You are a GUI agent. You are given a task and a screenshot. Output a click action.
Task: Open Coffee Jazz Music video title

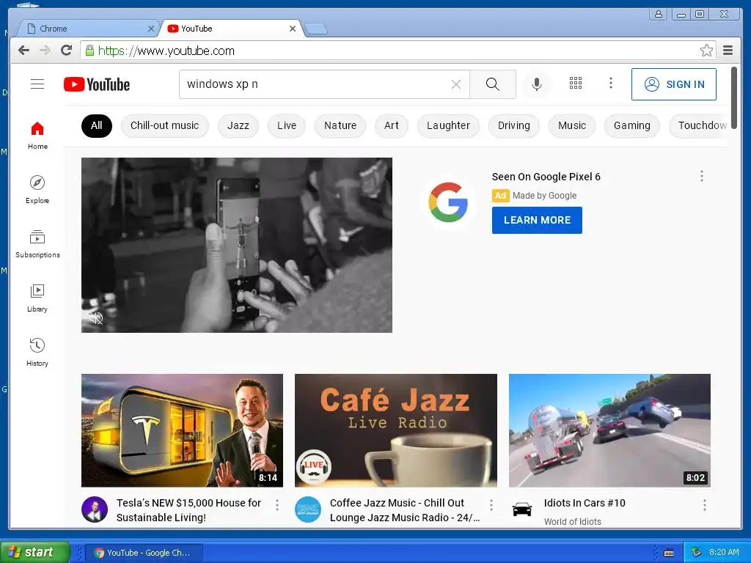[405, 510]
